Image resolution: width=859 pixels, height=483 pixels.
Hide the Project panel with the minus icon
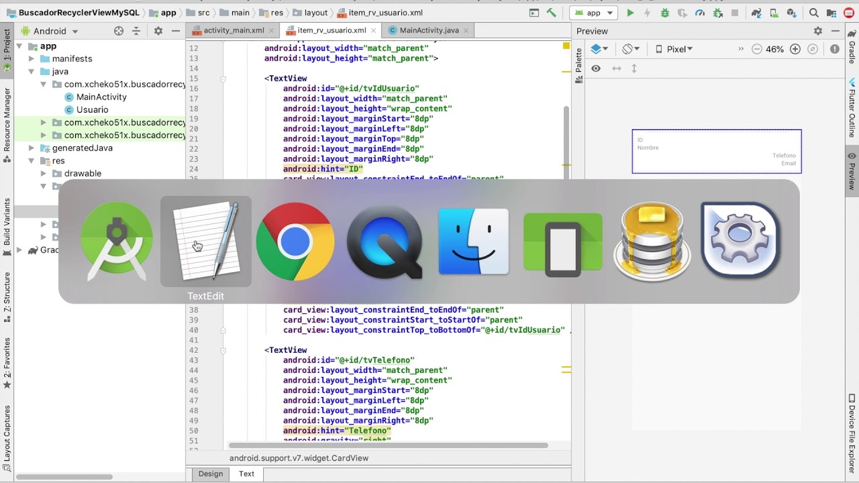pyautogui.click(x=176, y=31)
